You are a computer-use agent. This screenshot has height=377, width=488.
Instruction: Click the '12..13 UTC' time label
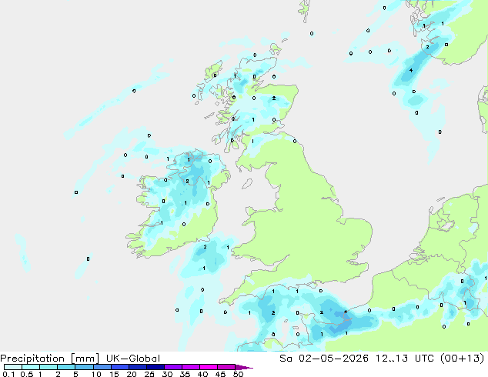(403, 359)
